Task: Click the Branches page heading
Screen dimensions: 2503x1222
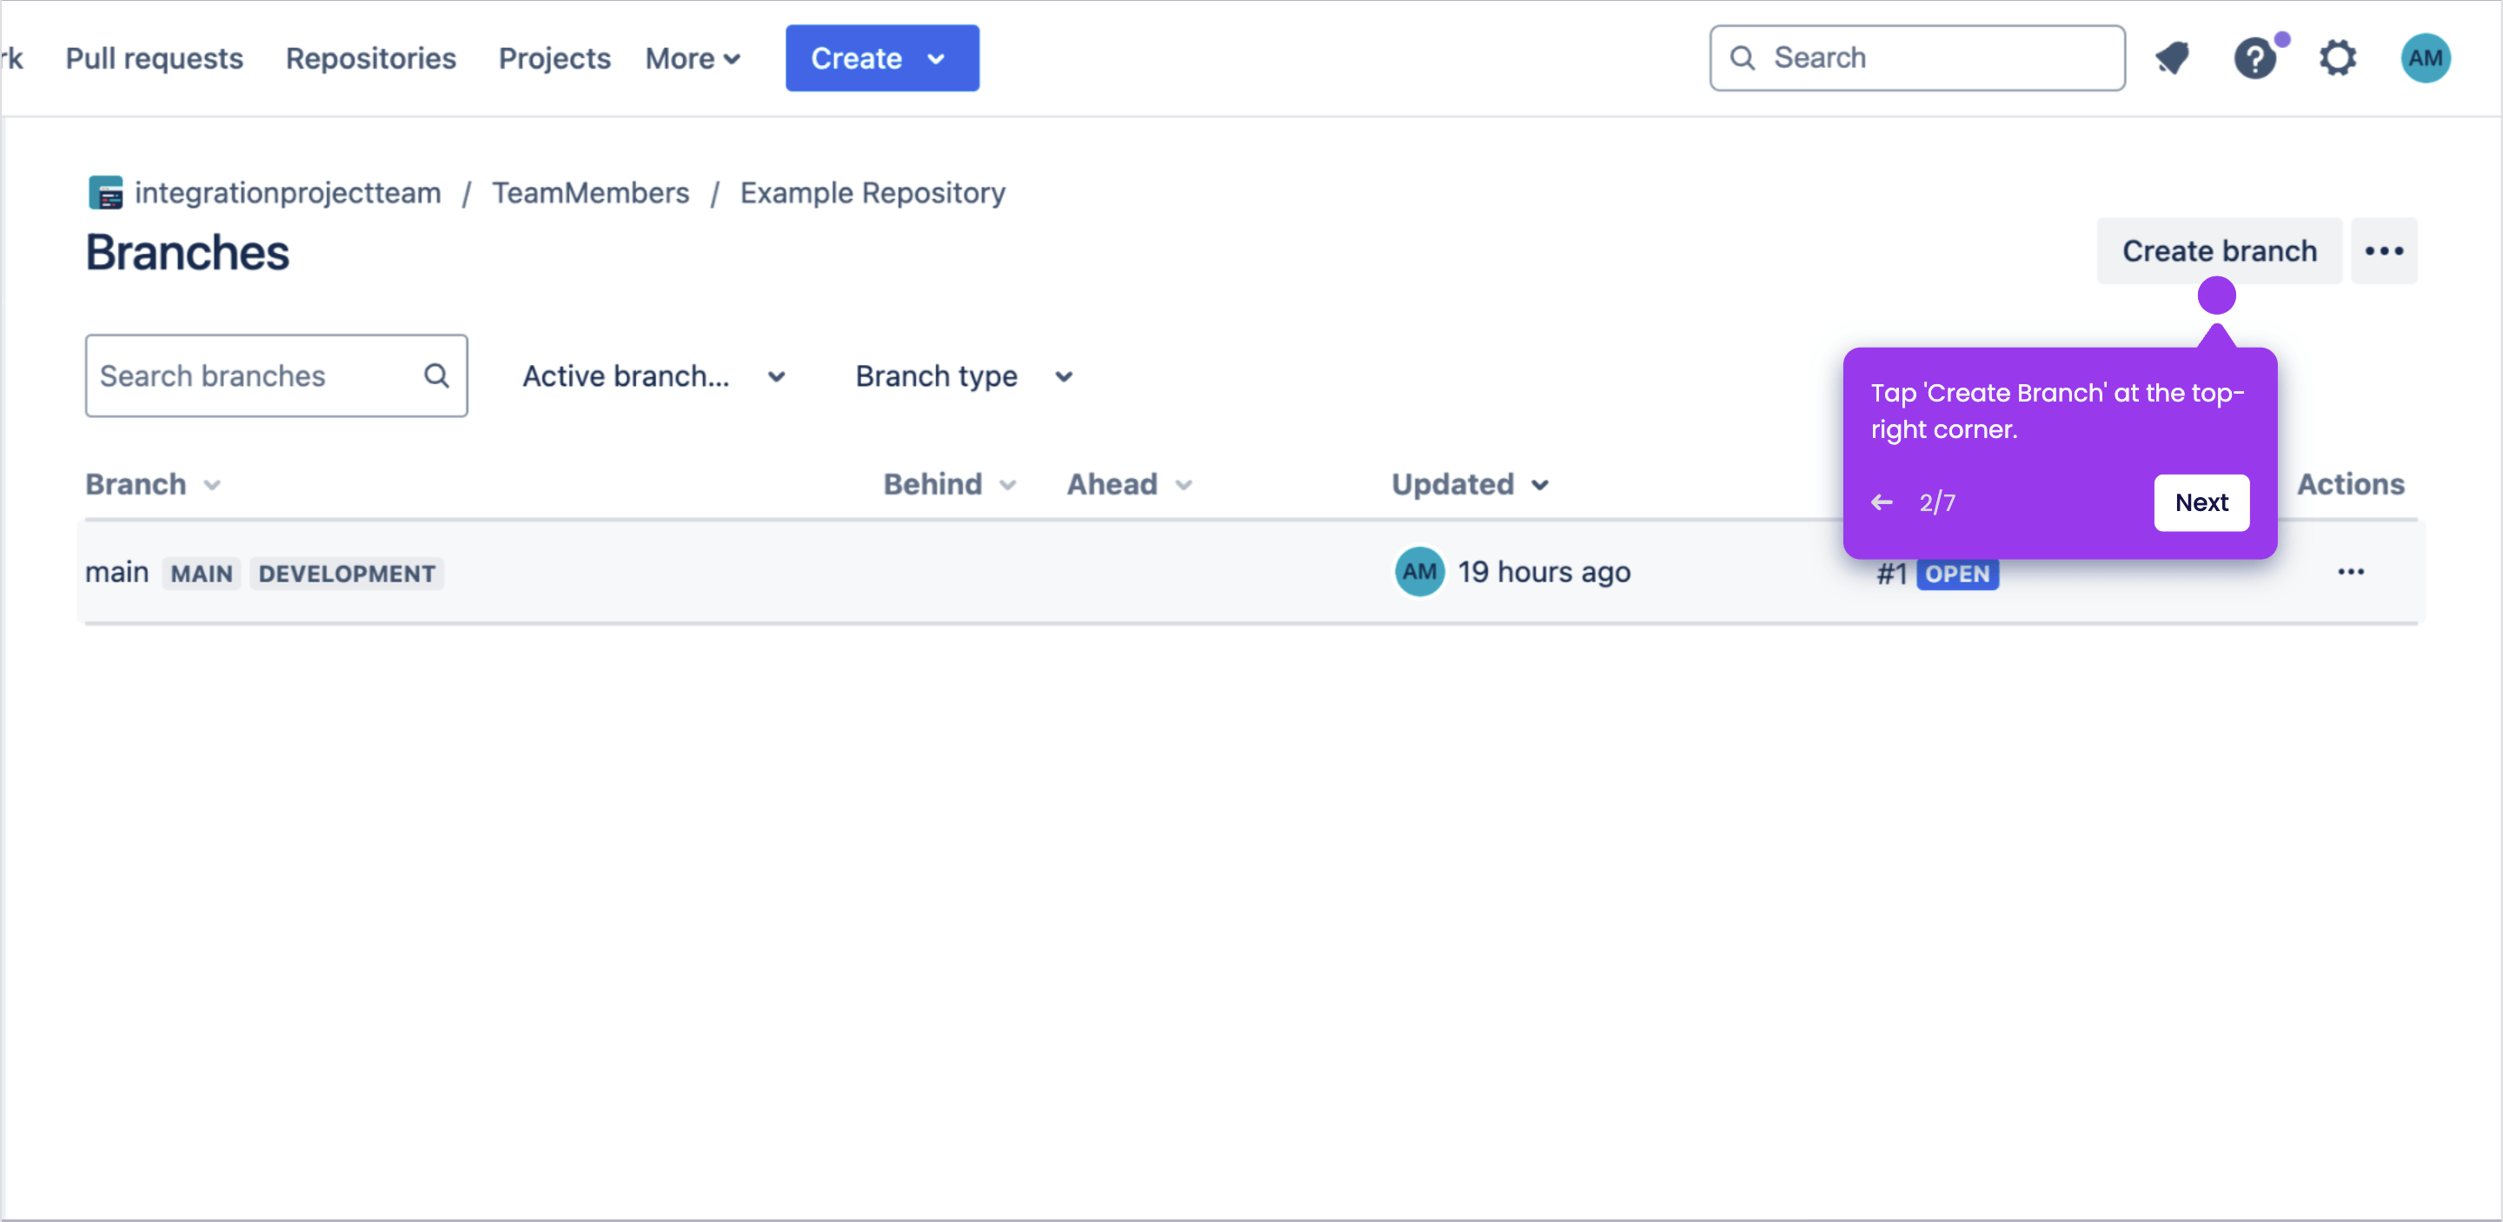Action: coord(188,253)
